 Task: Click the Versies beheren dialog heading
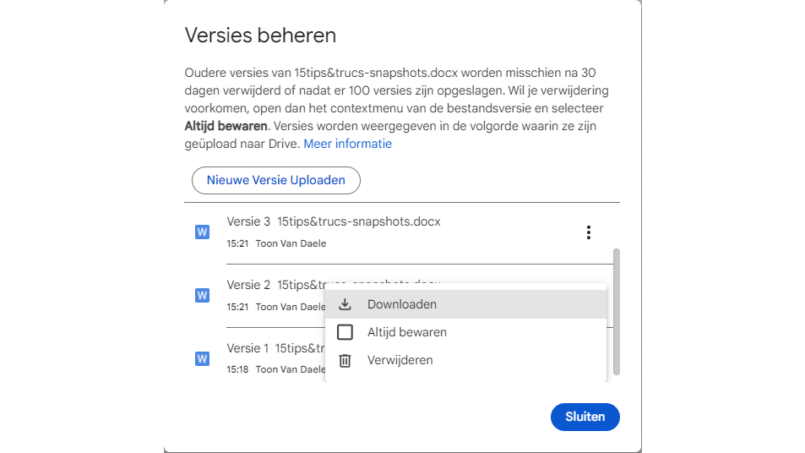(260, 35)
